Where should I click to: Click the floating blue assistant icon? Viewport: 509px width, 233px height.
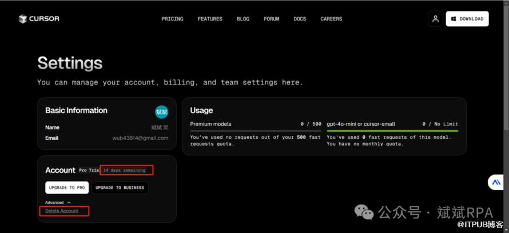pos(495,182)
